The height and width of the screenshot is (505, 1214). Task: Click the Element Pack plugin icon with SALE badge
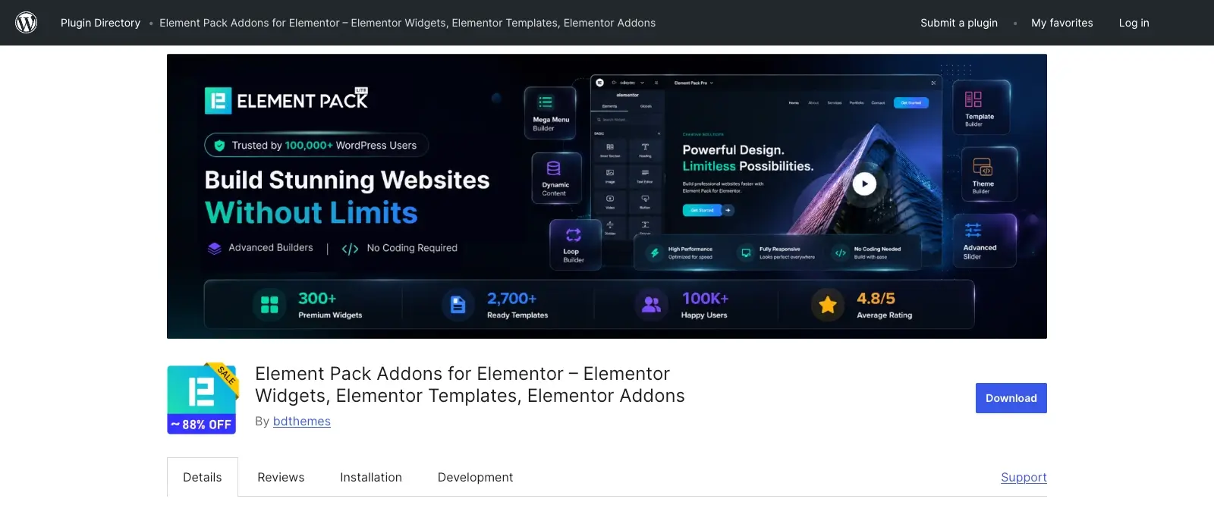(202, 397)
